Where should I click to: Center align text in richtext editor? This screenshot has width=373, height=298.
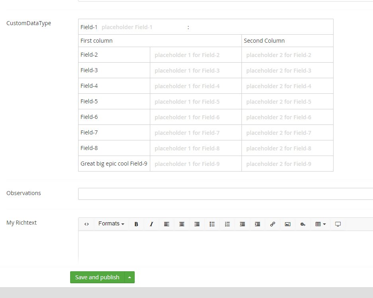[182, 224]
